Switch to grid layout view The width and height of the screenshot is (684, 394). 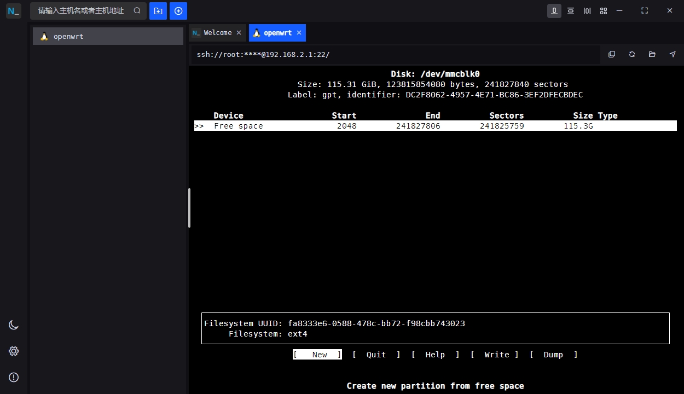click(x=604, y=11)
